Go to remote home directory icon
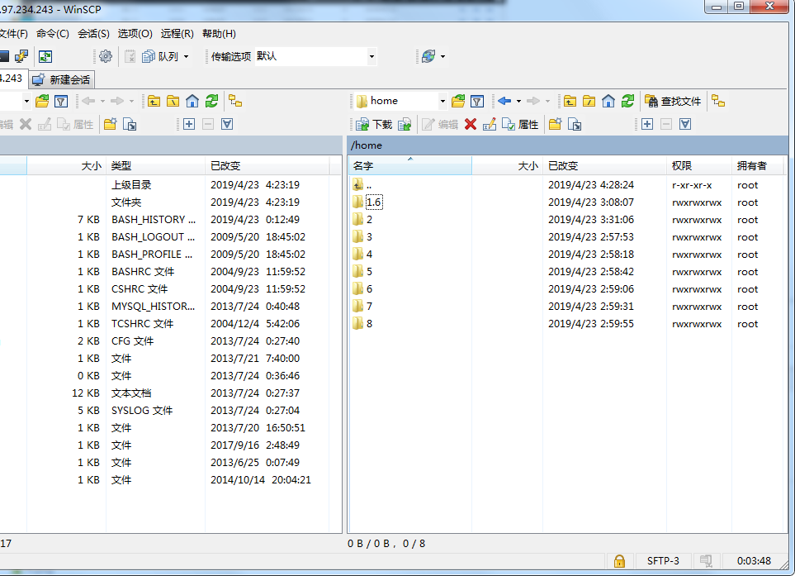The image size is (795, 576). [x=608, y=101]
